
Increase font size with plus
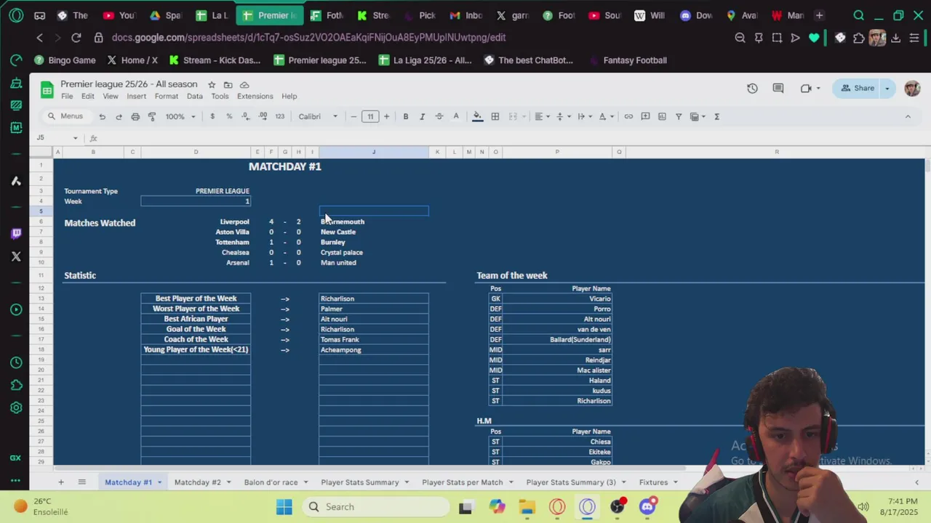[x=386, y=116]
